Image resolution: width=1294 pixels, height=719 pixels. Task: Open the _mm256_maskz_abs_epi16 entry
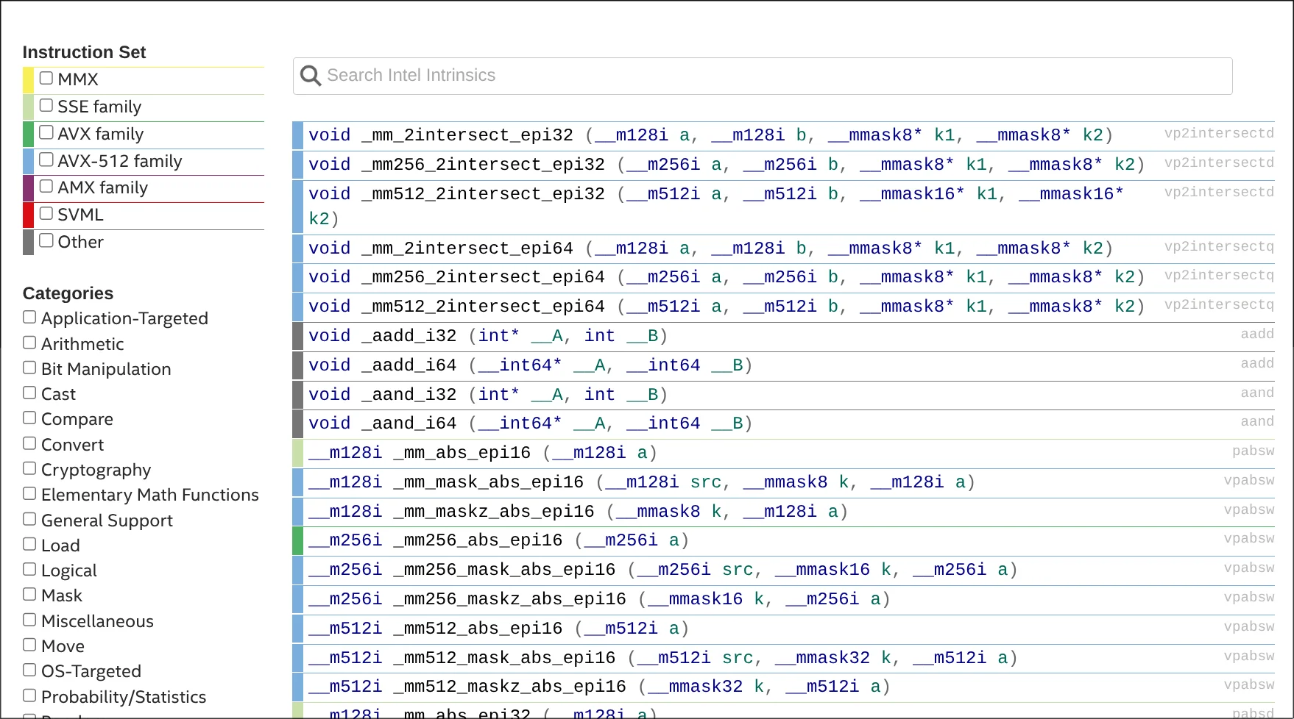tap(783, 599)
